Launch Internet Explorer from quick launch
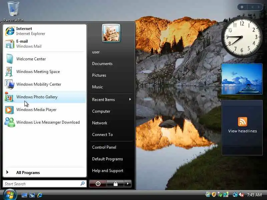The height and width of the screenshot is (200, 267). tap(40, 195)
